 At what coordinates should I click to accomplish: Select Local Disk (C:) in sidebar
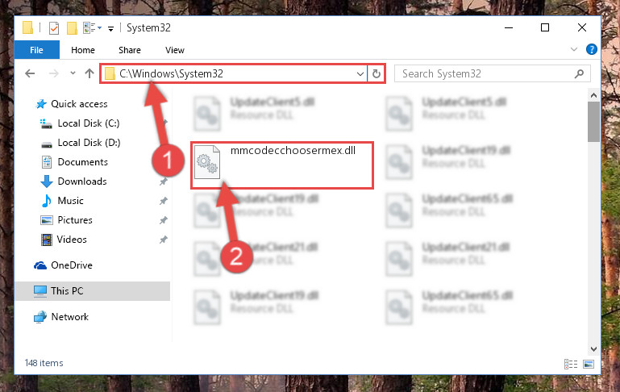89,123
